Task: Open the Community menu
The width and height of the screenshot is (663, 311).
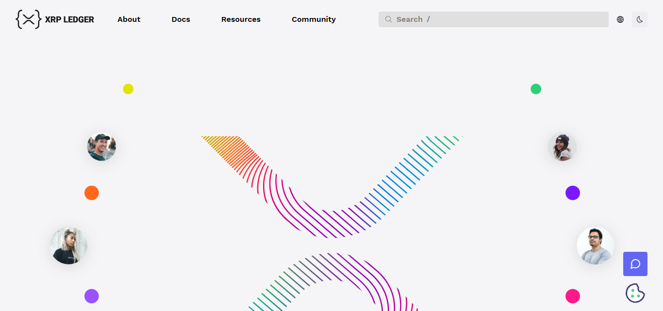Action: 314,19
